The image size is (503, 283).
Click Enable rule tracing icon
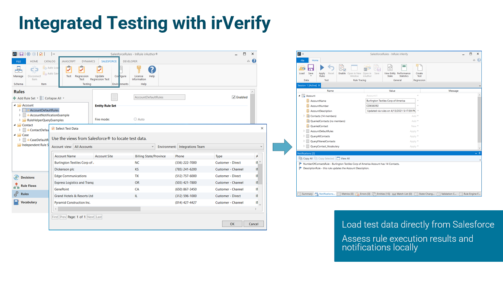(342, 68)
